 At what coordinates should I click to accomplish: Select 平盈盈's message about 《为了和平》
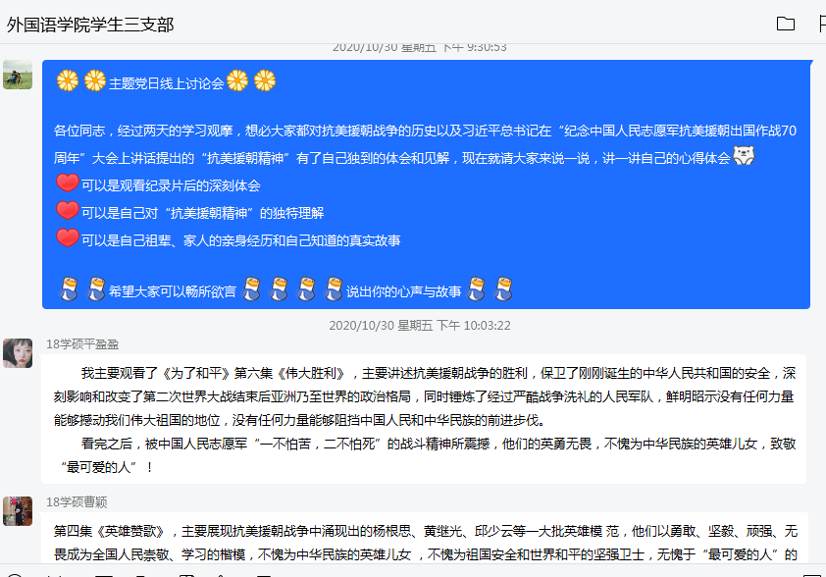coord(424,419)
